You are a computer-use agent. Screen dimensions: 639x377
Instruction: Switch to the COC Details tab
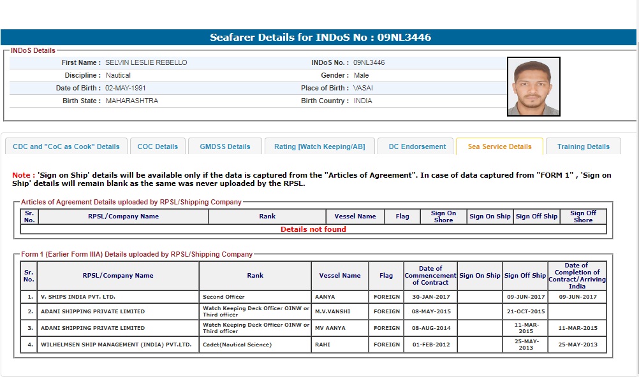(158, 146)
